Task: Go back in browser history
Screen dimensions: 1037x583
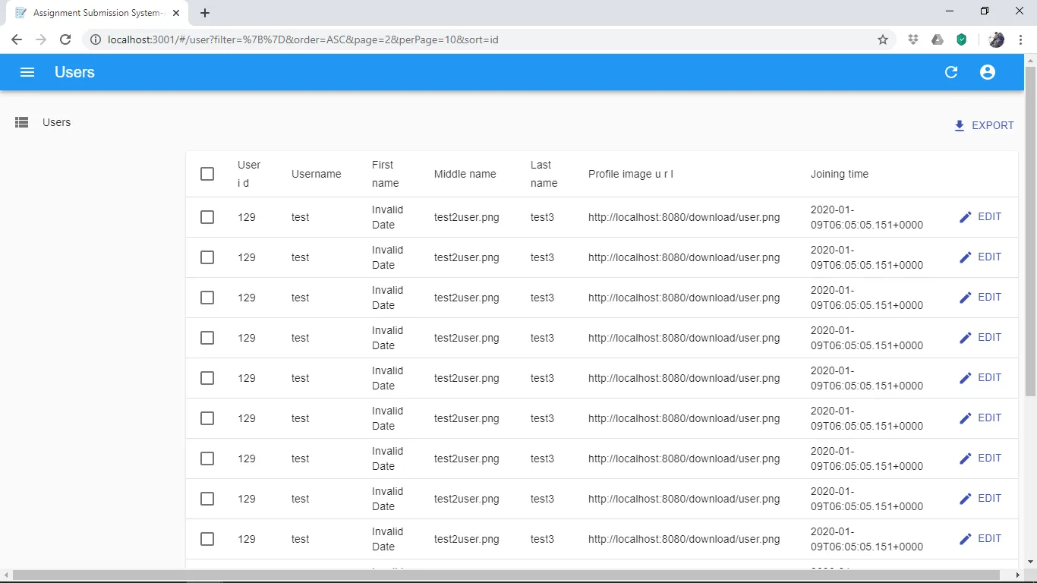Action: pos(17,39)
